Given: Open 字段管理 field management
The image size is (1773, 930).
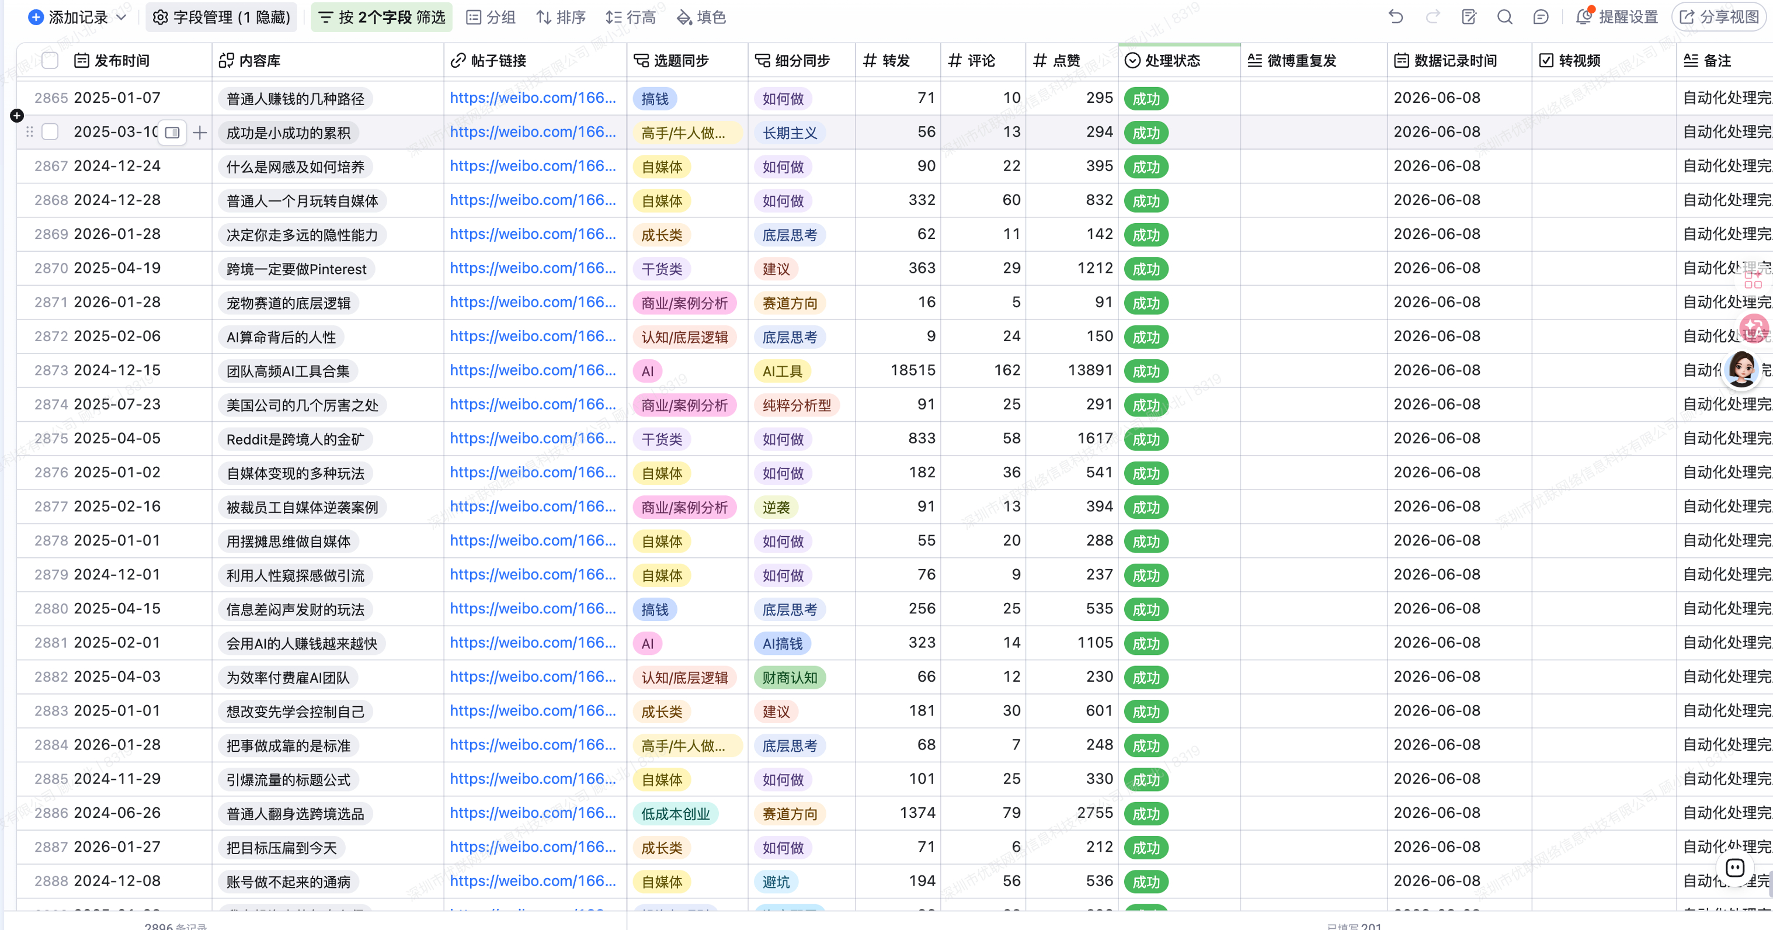Looking at the screenshot, I should 221,17.
